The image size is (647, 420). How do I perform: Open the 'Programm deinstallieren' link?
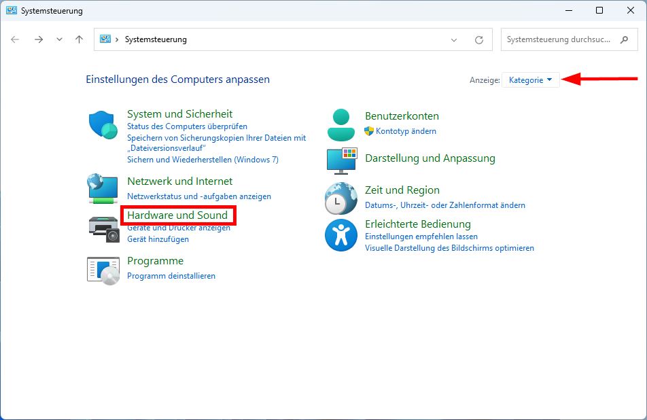171,276
